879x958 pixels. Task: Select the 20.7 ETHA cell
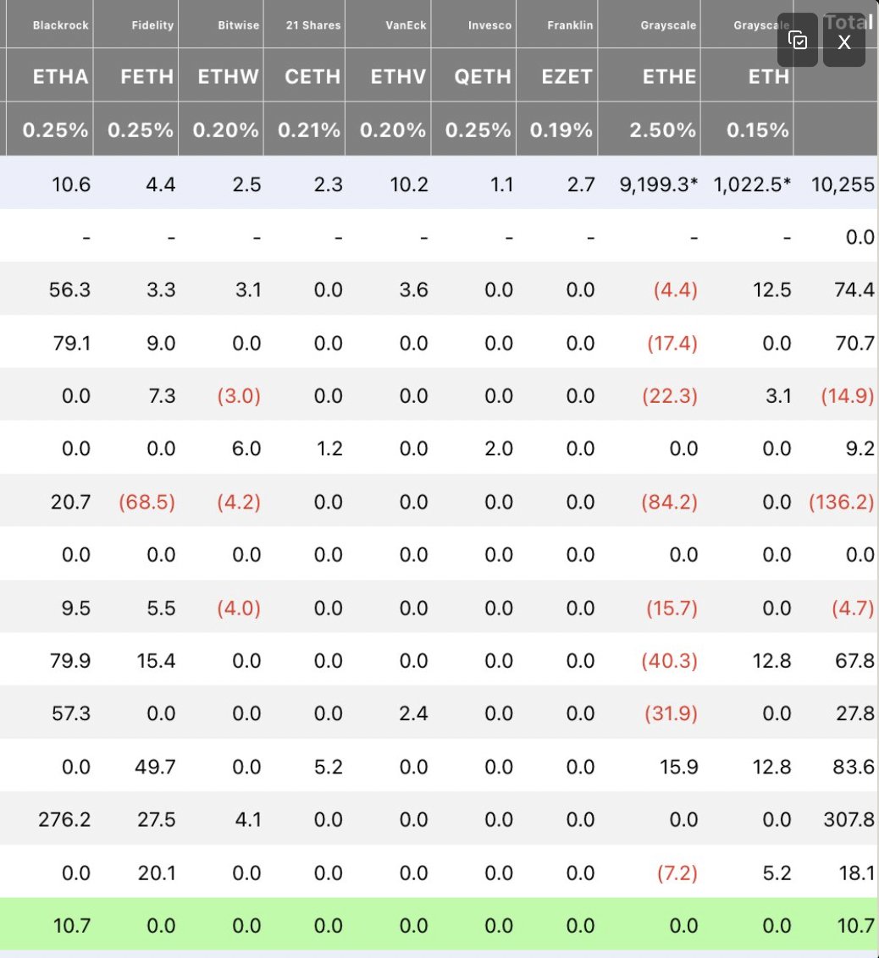pos(71,502)
